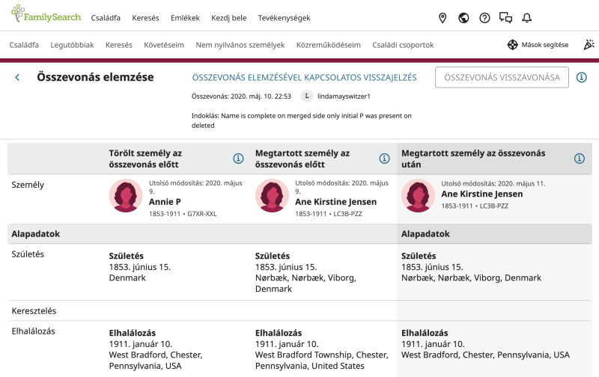Viewport: 599px width, 377px height.
Task: Click the left Alapadatok section header
Action: (35, 234)
